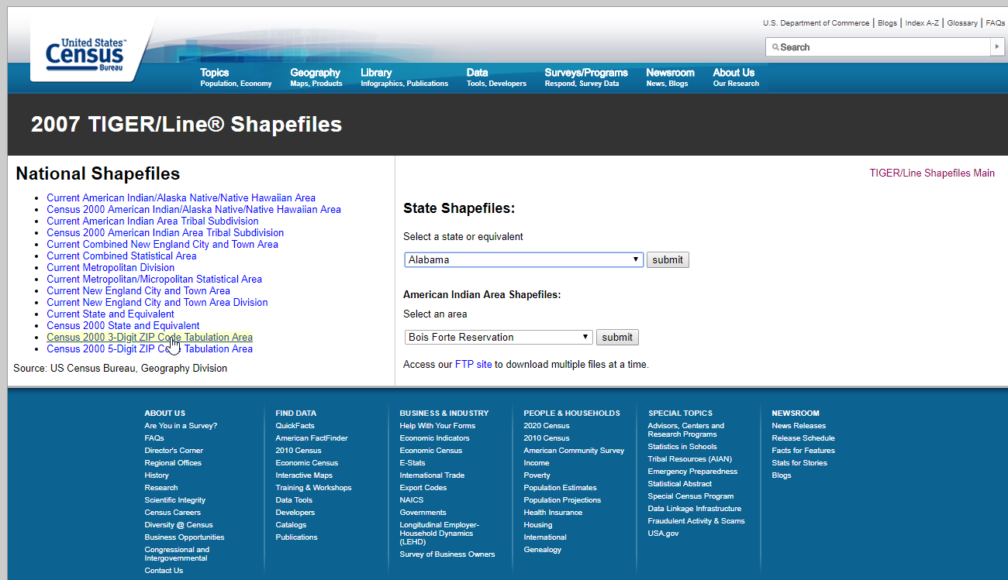Open the top-right FAQs link
This screenshot has height=580, width=1008.
click(995, 23)
